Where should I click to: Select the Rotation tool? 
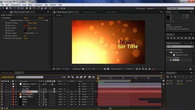(15, 8)
